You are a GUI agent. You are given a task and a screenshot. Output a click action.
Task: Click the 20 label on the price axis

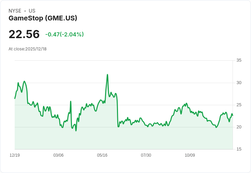point(239,127)
